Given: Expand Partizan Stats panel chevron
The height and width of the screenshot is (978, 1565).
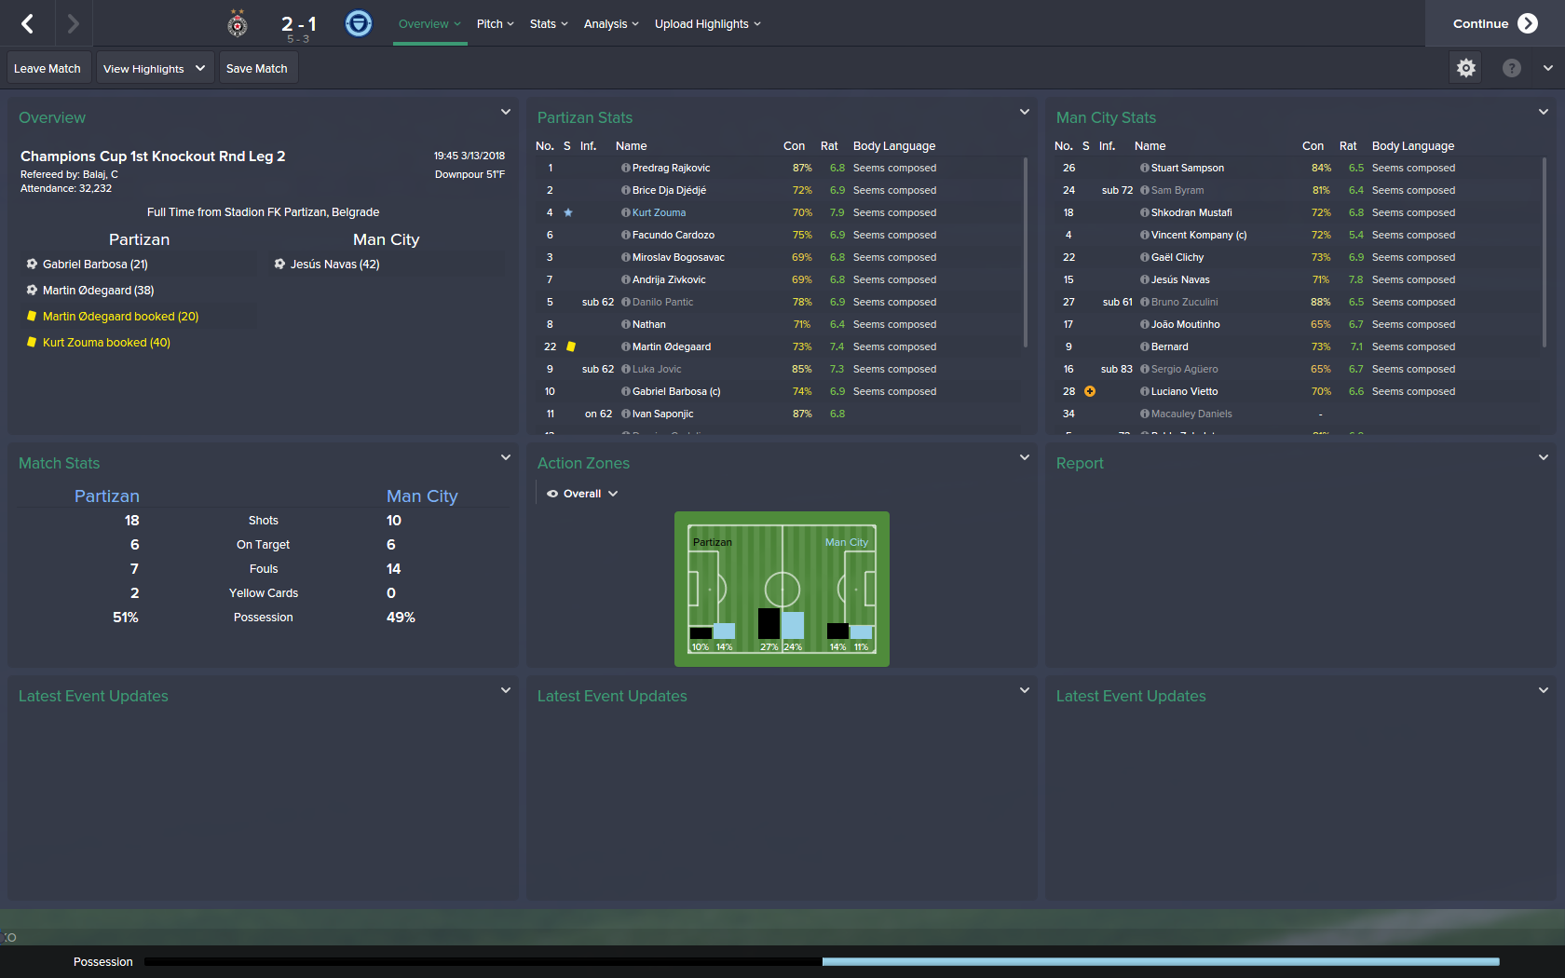Looking at the screenshot, I should (x=1025, y=112).
